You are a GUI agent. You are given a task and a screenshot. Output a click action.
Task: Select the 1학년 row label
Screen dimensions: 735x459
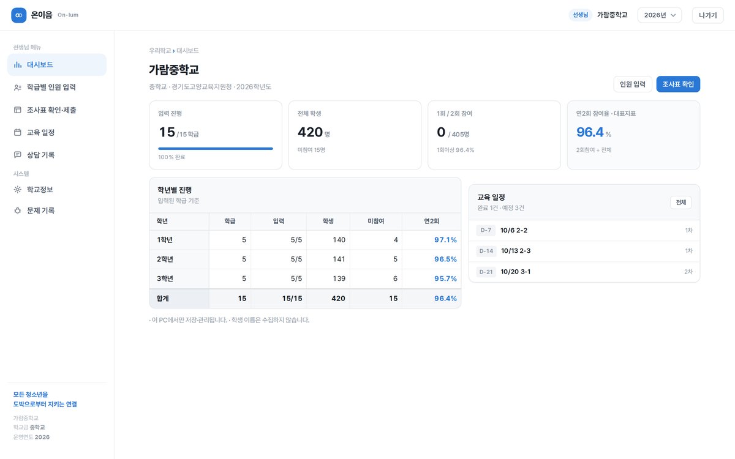coord(165,240)
